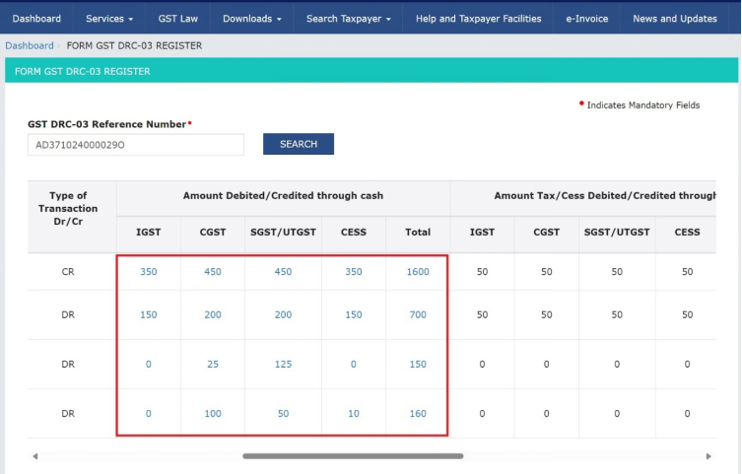Select the CR transaction type cell
The height and width of the screenshot is (474, 742).
[68, 272]
